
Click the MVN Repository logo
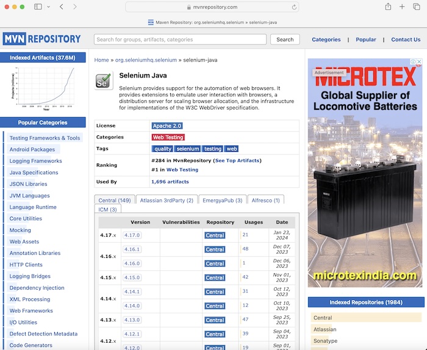[x=42, y=39]
